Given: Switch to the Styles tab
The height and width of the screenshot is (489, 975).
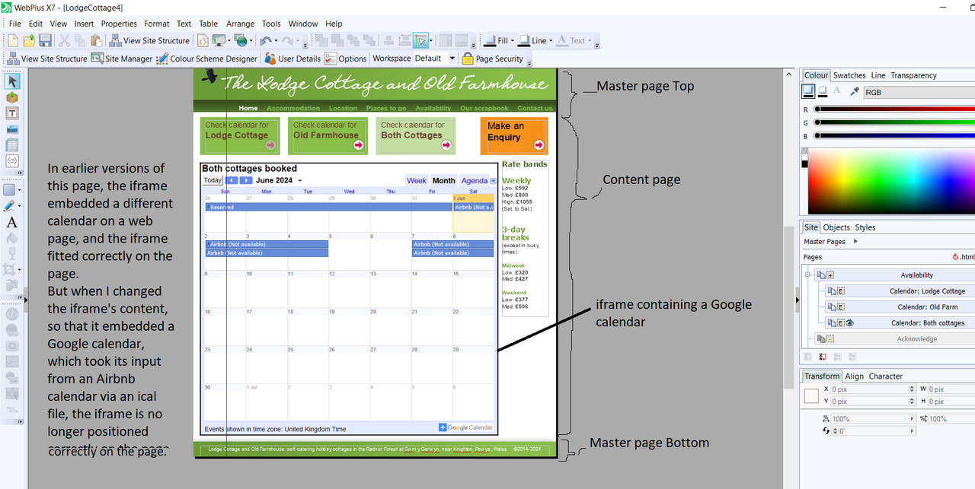Looking at the screenshot, I should pos(865,227).
